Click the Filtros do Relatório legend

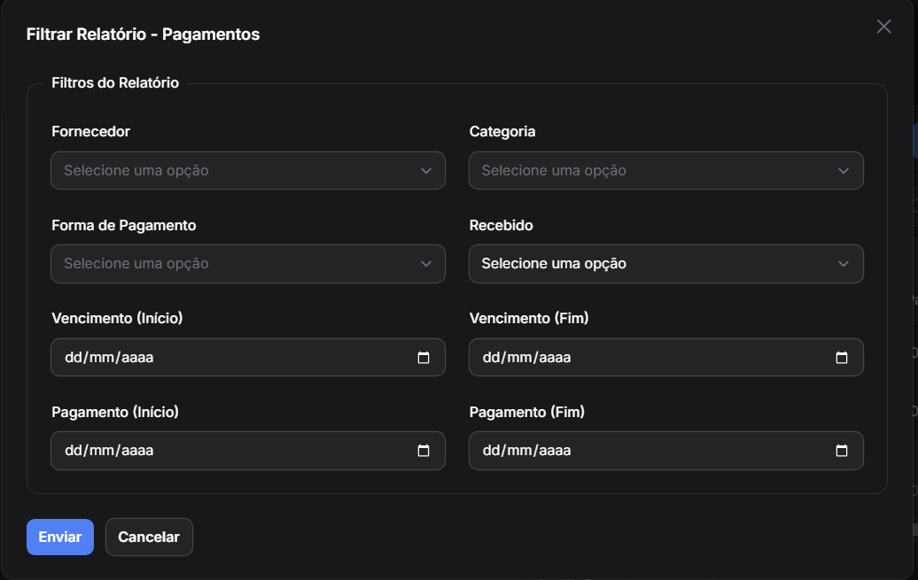tap(115, 82)
